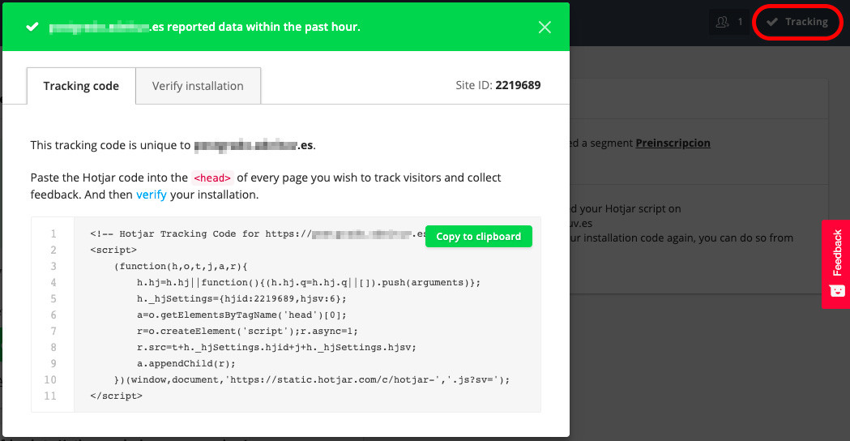This screenshot has width=850, height=441.
Task: Click the (function(h,o,t,j,a,r){ line
Action: point(181,267)
